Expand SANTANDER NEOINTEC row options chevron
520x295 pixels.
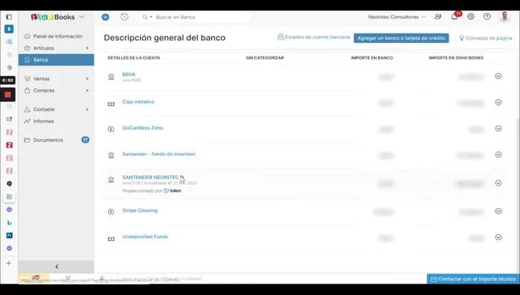click(x=498, y=183)
